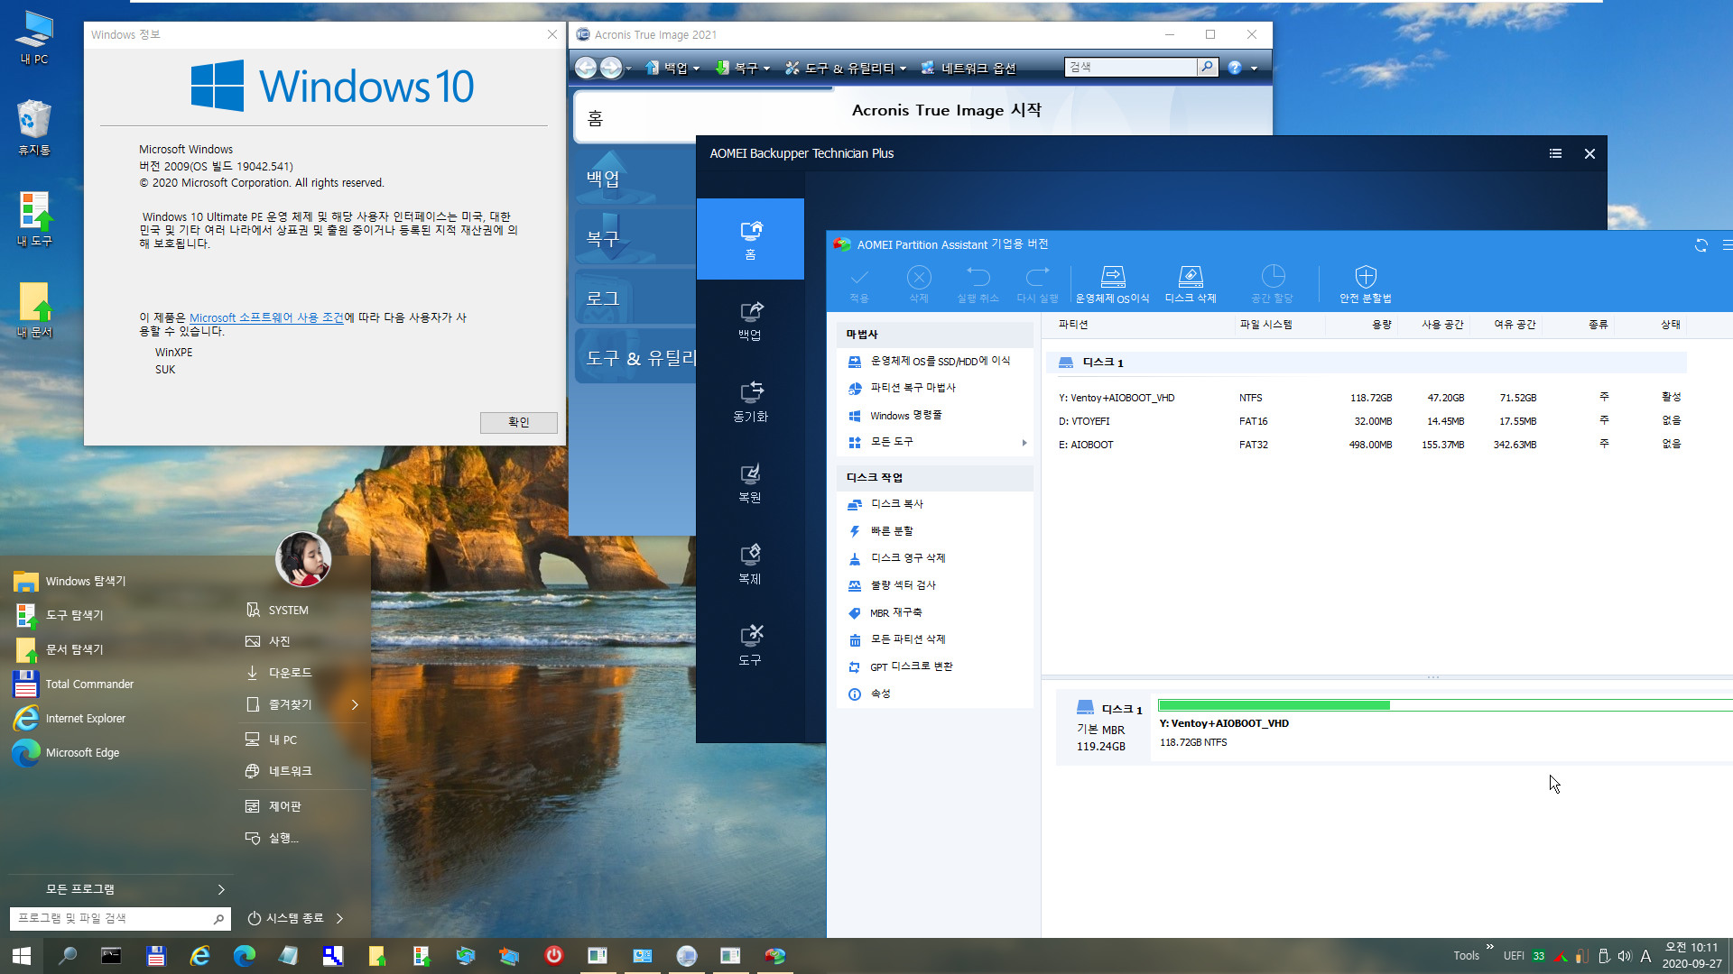Click the Y: partition green usage bar
The image size is (1733, 974).
(1274, 705)
